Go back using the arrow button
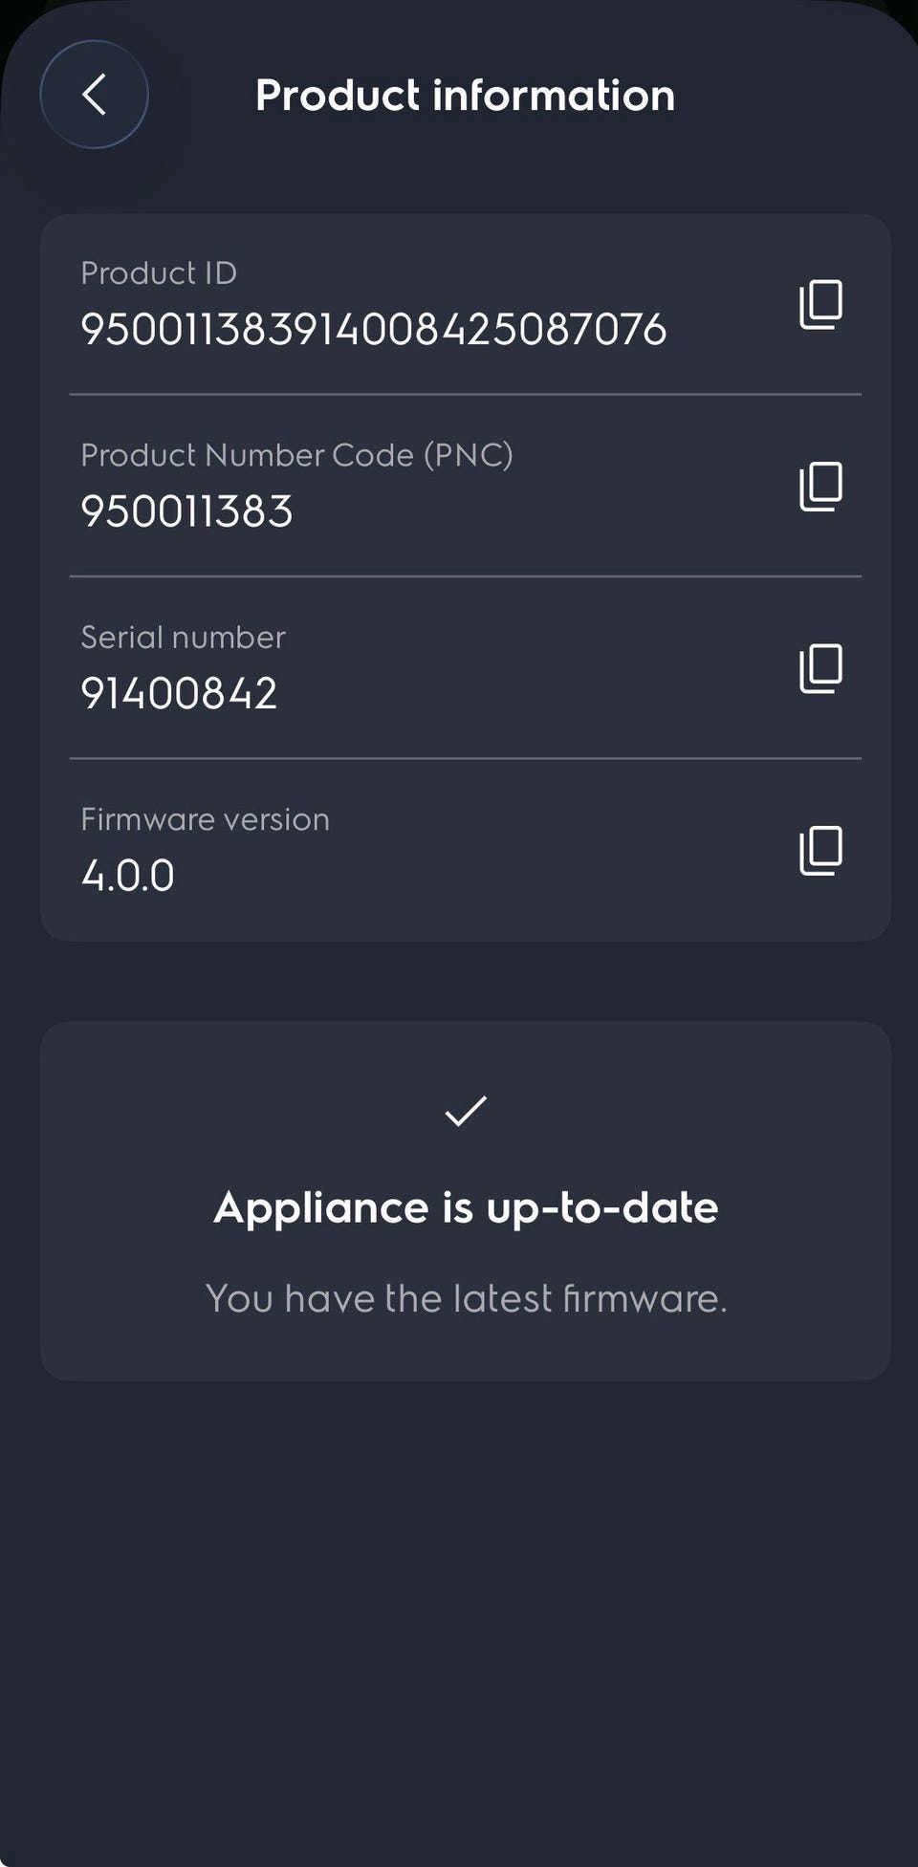This screenshot has width=918, height=1867. (x=94, y=95)
